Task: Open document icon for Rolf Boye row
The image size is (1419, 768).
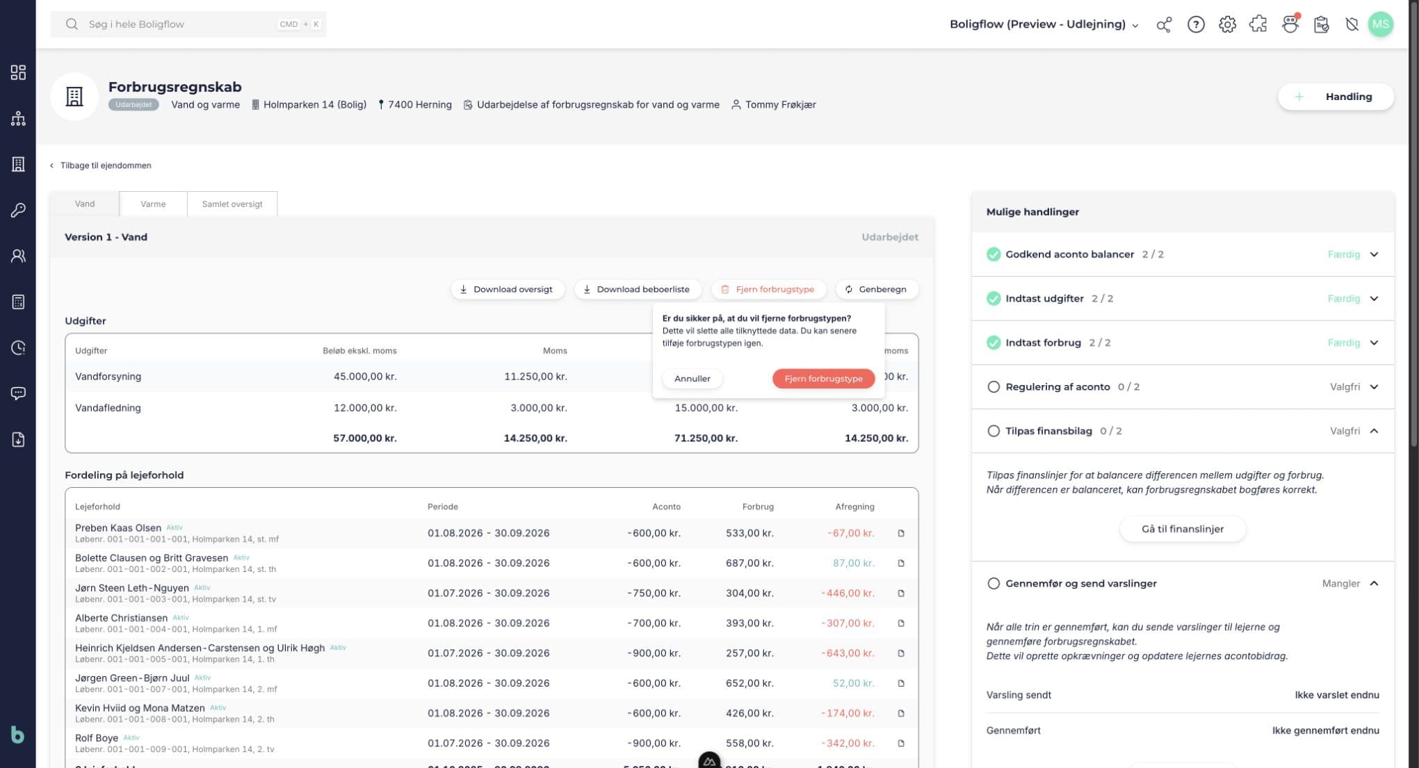Action: pyautogui.click(x=901, y=743)
